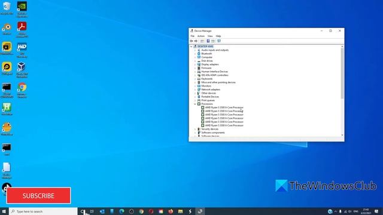Open the File menu in Device Manager
Image resolution: width=383 pixels, height=215 pixels.
click(x=193, y=36)
